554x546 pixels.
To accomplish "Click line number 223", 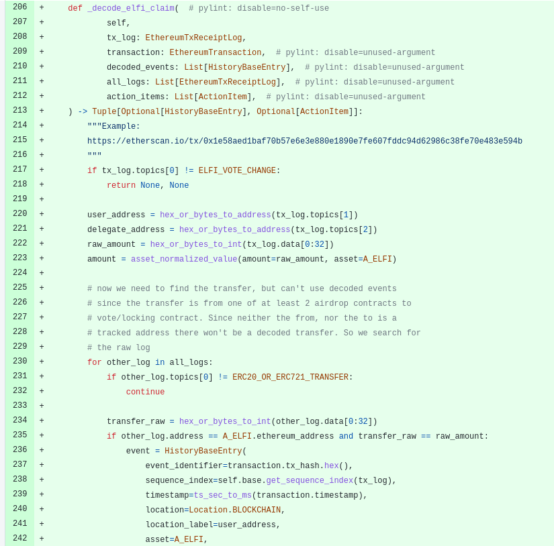I will click(19, 258).
